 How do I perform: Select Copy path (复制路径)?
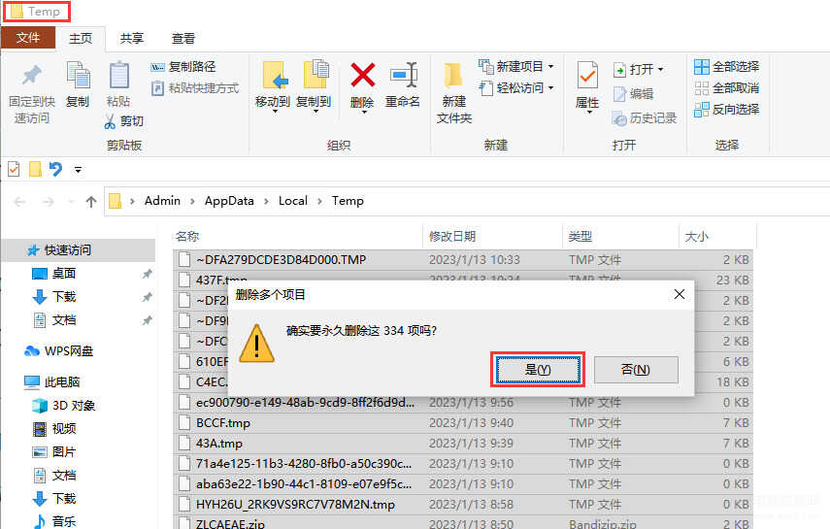point(183,67)
